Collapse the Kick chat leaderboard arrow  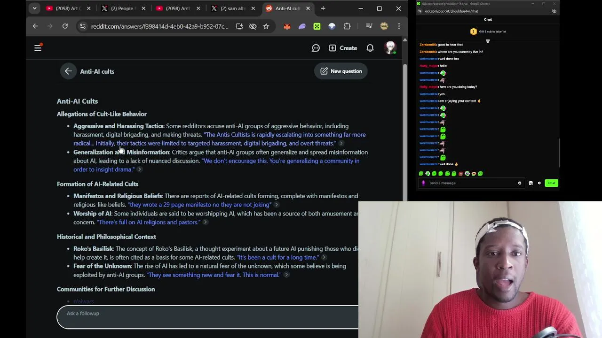pyautogui.click(x=488, y=41)
